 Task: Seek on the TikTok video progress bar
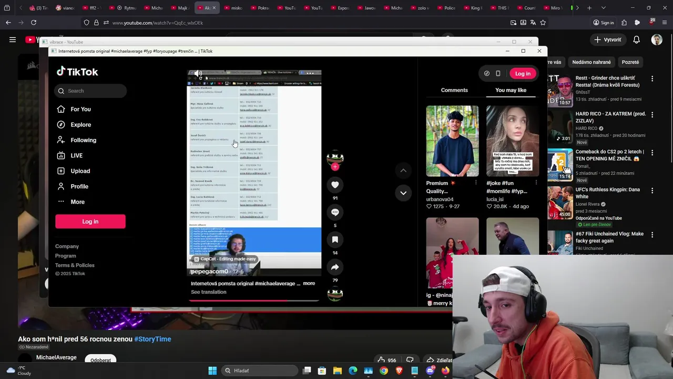coord(254,301)
